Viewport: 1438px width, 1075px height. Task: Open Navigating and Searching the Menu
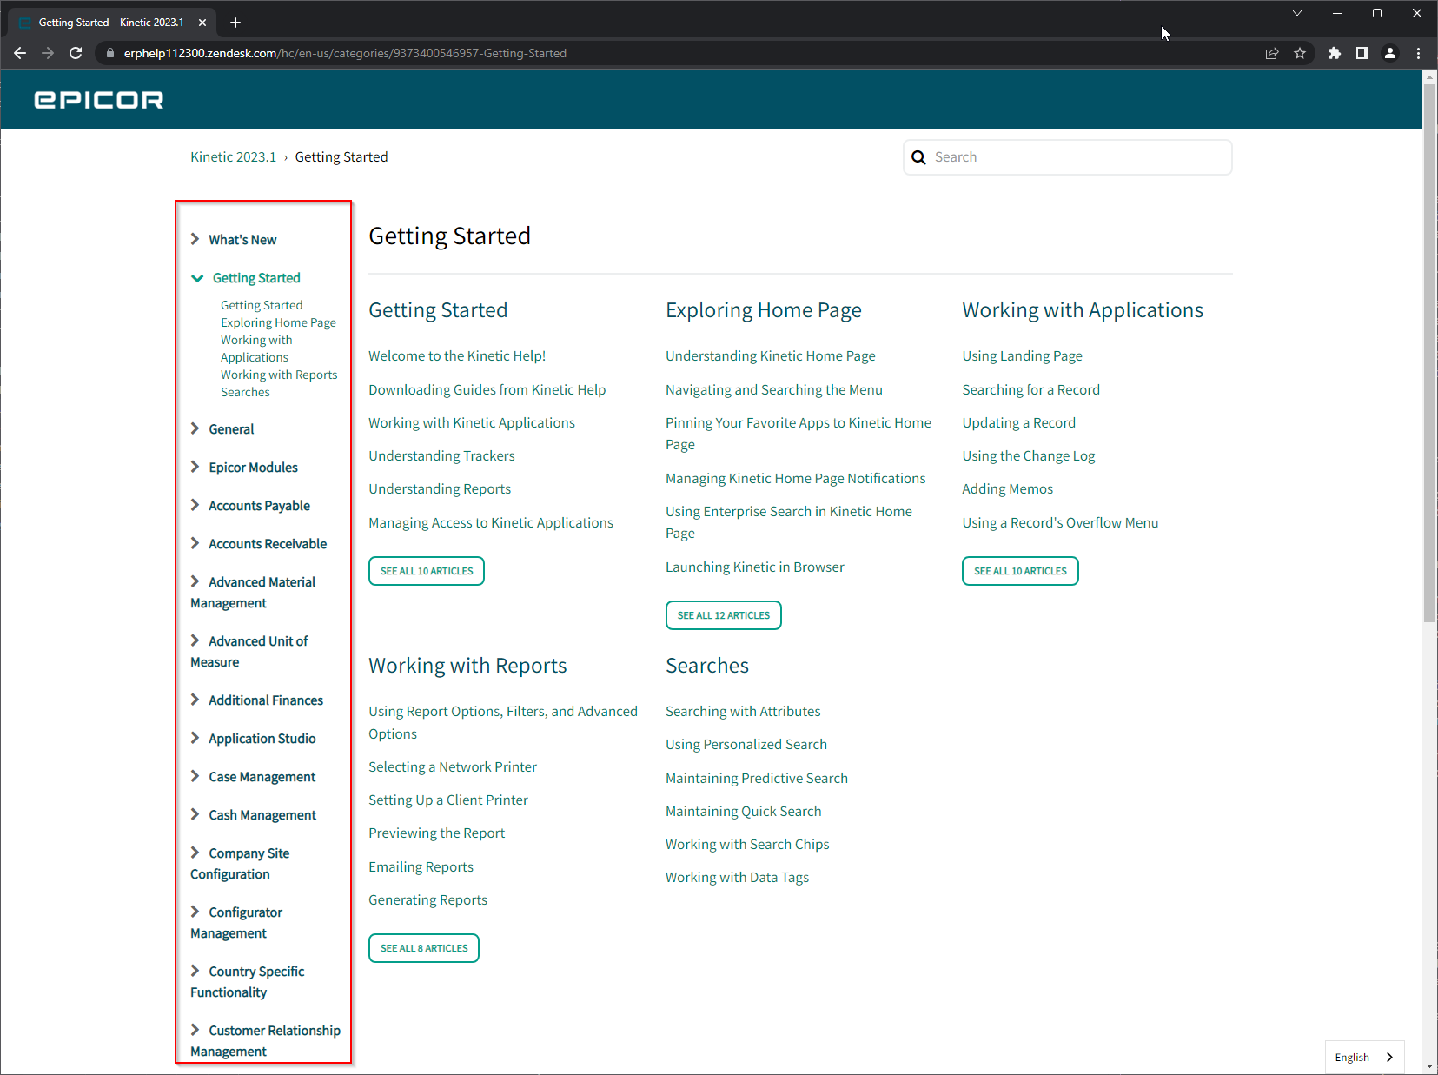tap(774, 390)
